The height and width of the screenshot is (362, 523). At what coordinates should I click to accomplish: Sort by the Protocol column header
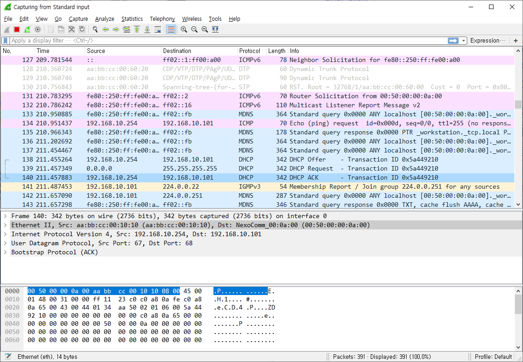click(252, 51)
